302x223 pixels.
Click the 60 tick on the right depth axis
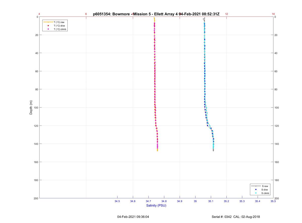tap(276, 71)
